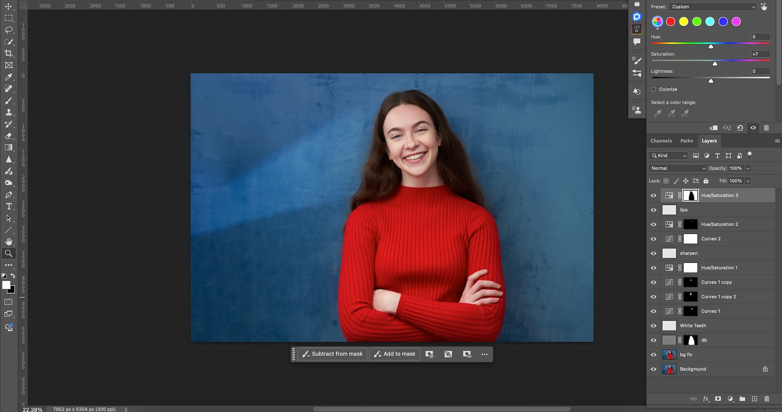This screenshot has height=412, width=782.
Task: Enable the Colorize checkbox
Action: [653, 89]
